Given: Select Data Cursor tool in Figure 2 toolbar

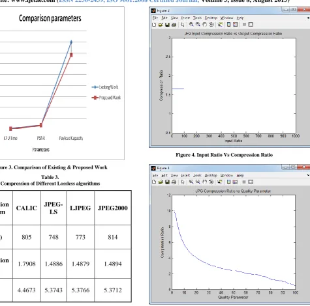Looking at the screenshot, I should coord(220,25).
